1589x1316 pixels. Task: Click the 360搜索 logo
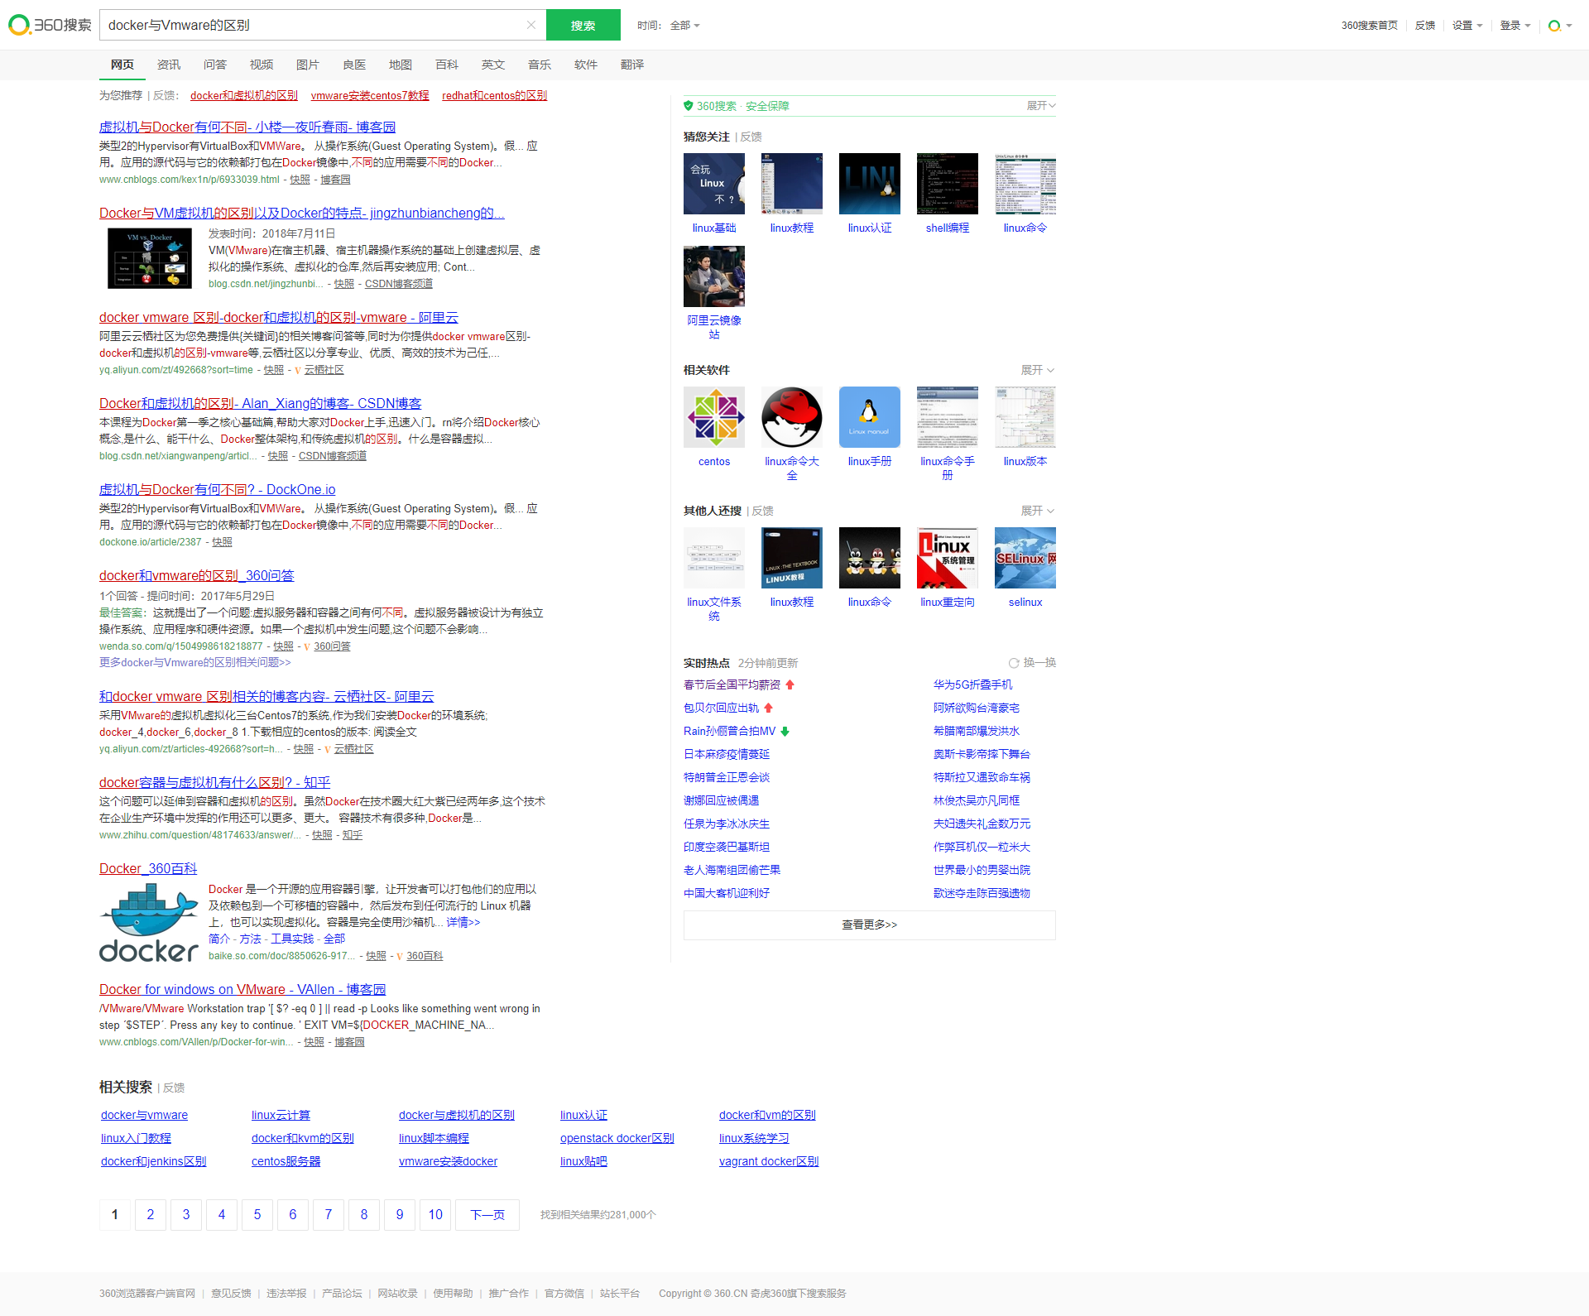50,25
